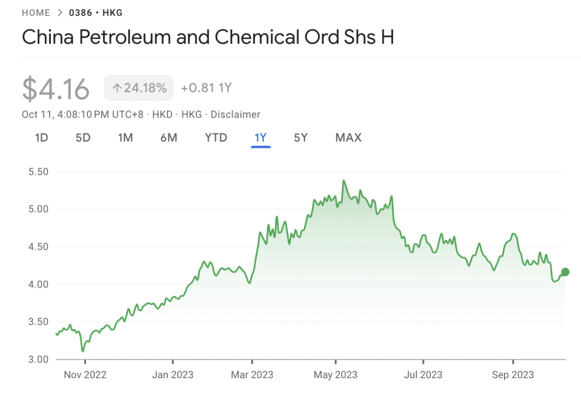View the 6M performance chart
The image size is (581, 394).
point(168,138)
